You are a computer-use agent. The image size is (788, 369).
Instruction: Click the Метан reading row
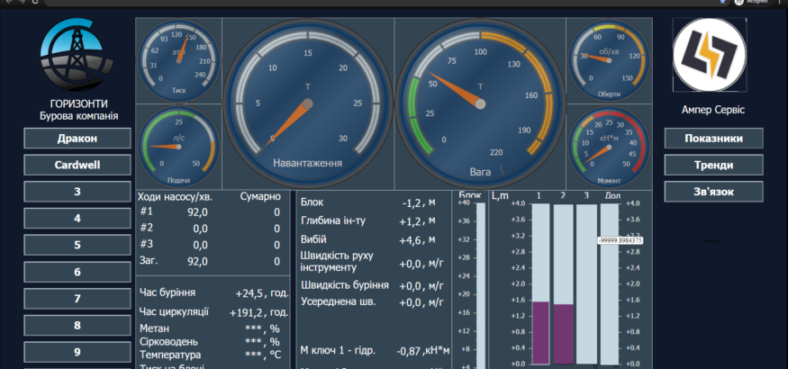point(210,328)
